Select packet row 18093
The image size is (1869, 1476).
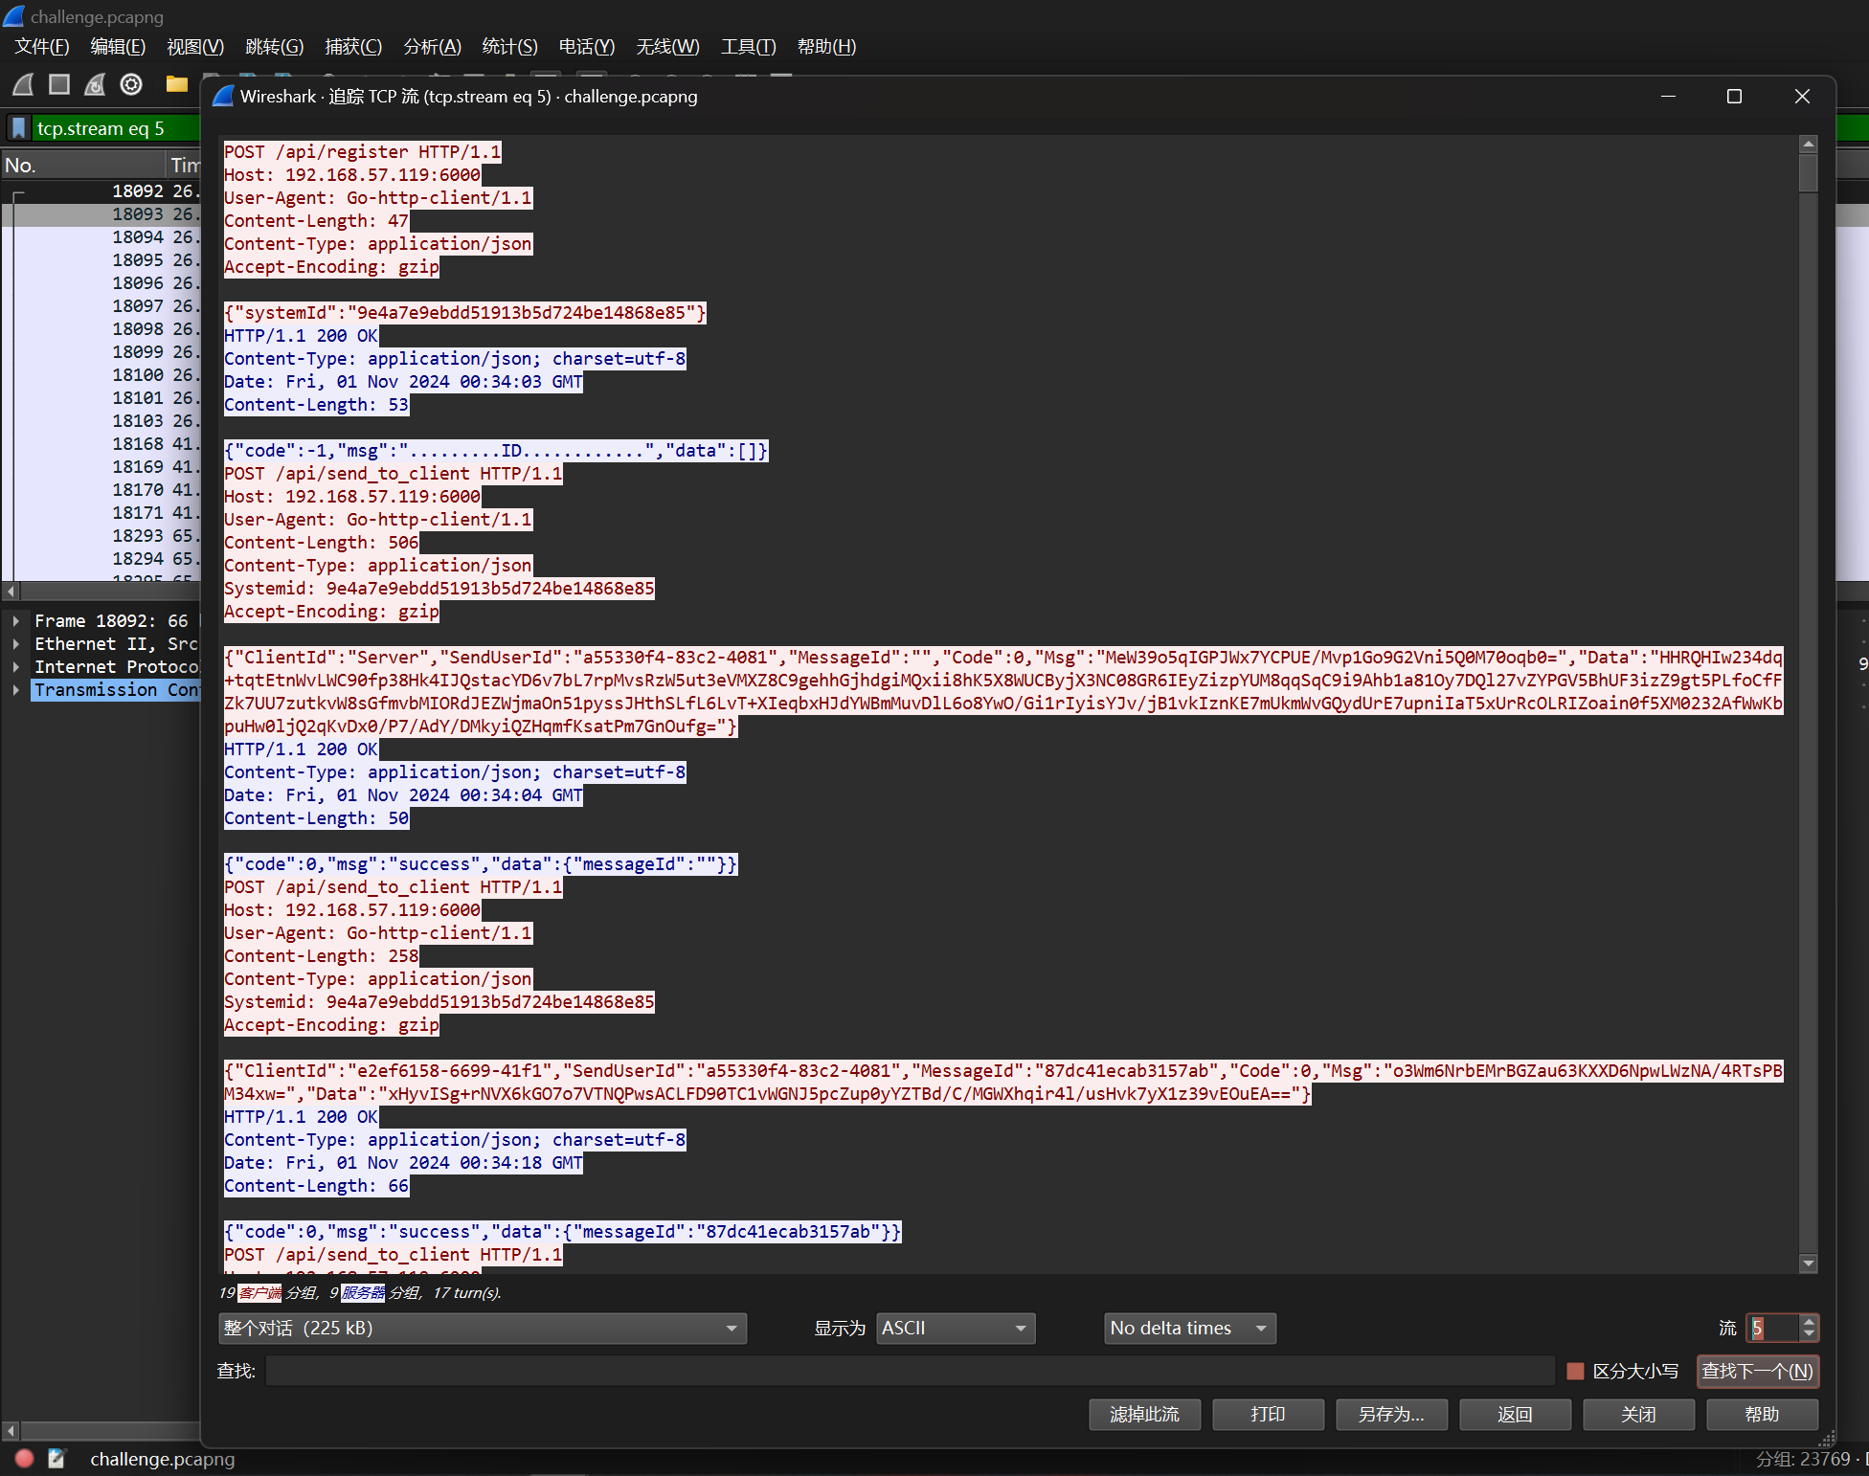[x=101, y=214]
